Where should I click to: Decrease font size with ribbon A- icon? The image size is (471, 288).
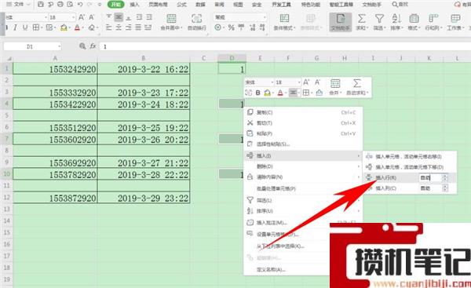point(92,17)
